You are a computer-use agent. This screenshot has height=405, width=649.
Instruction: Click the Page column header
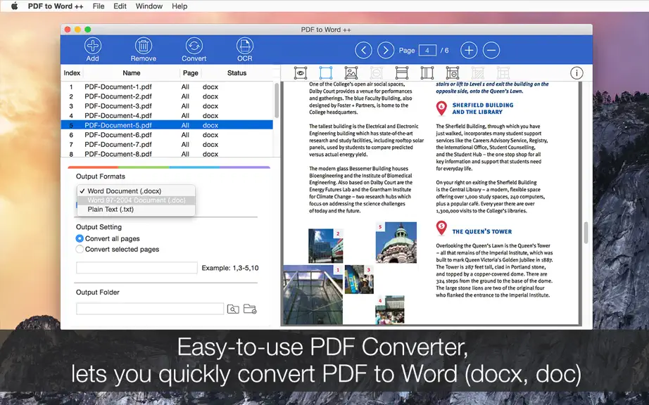pos(190,72)
